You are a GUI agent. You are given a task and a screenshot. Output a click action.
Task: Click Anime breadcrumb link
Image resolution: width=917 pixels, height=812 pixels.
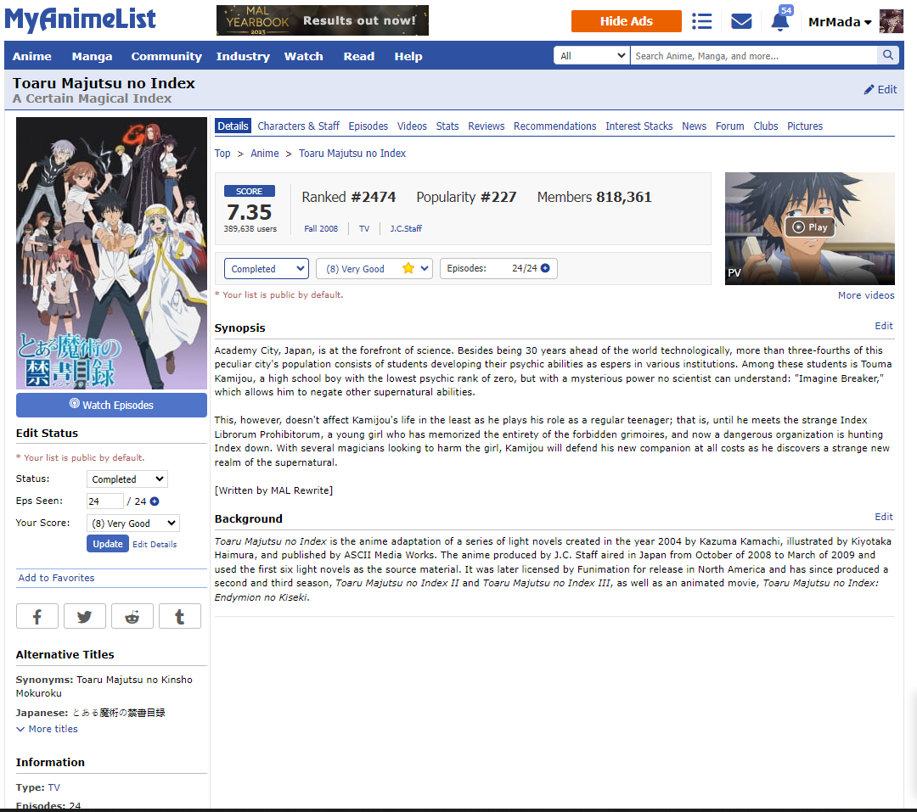[x=264, y=154]
